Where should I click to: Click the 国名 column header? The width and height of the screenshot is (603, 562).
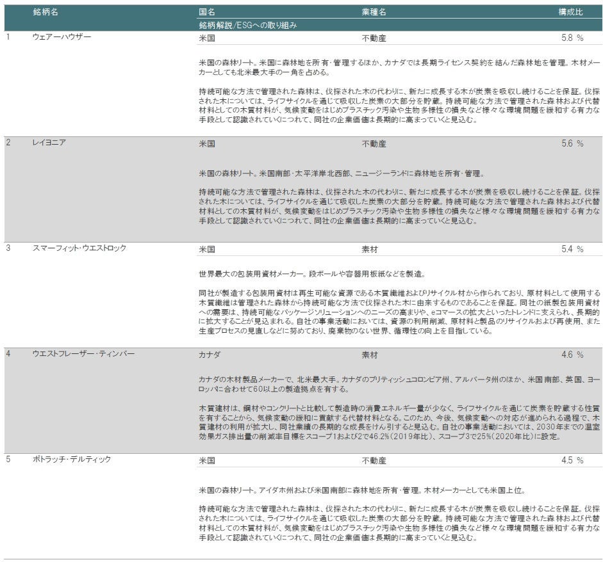point(207,12)
